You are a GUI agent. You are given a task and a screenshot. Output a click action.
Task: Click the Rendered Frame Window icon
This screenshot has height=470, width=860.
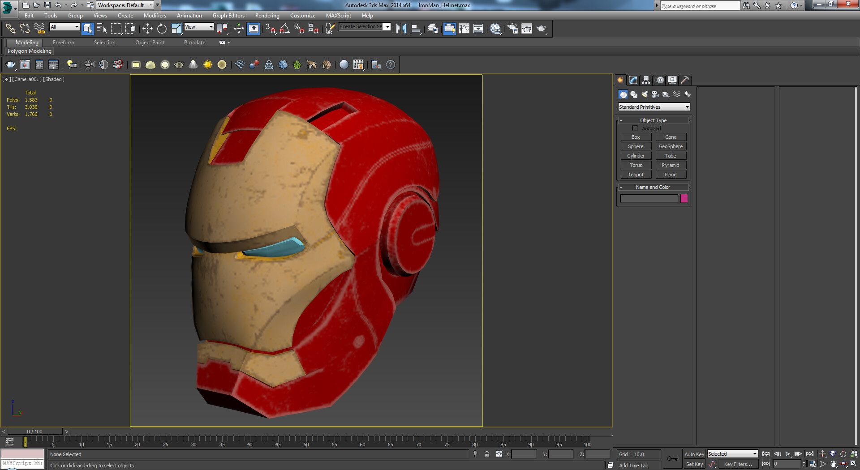click(x=527, y=29)
